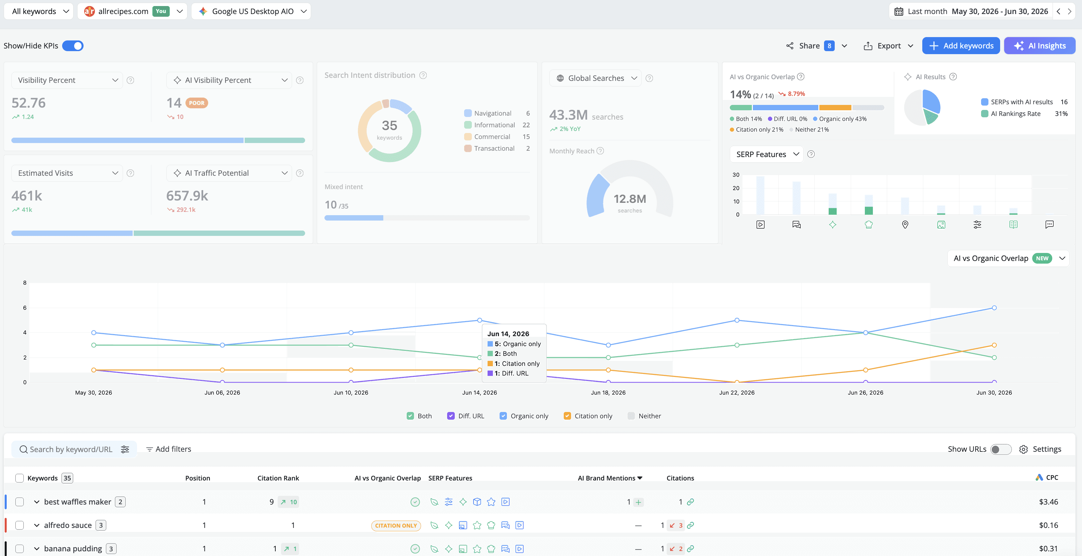Click the search options sliders icon in search box
This screenshot has width=1082, height=556.
[x=125, y=449]
